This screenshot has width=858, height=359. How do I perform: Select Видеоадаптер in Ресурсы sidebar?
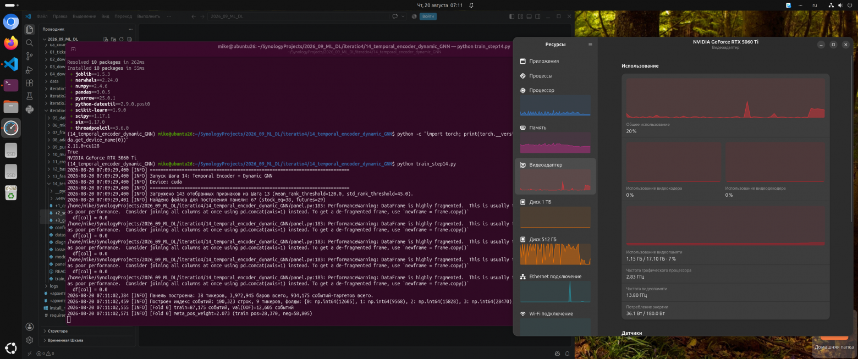tap(555, 176)
